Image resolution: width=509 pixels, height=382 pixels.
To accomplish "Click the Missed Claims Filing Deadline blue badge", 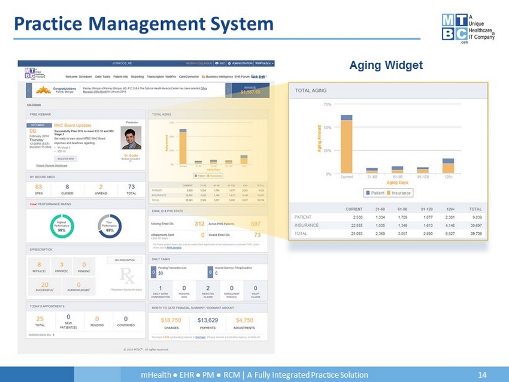I will [210, 272].
